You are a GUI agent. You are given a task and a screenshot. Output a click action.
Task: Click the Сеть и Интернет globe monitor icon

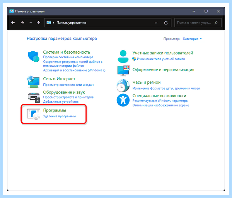[33, 82]
